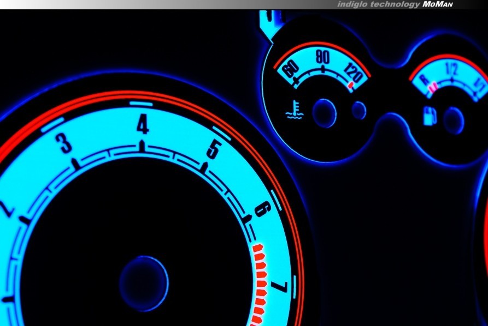The width and height of the screenshot is (488, 326).
Task: Click the 1/2 label on the fuel gauge
Action: point(451,70)
